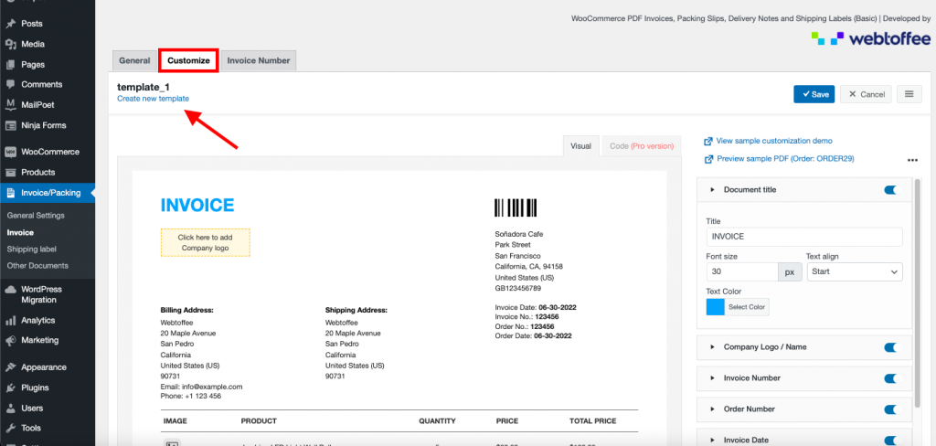Disable the Company Logo / Name toggle
936x446 pixels.
[891, 347]
